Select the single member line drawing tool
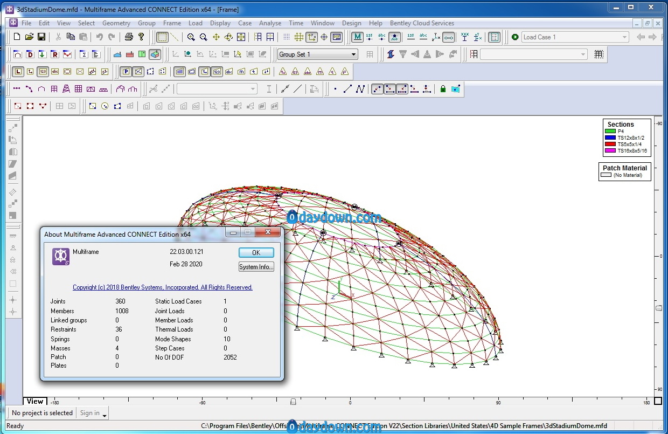The image size is (668, 434). [348, 89]
